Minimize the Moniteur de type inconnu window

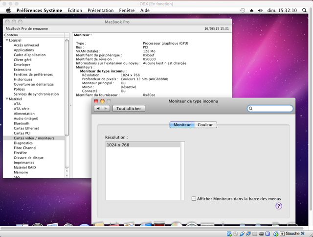102,101
